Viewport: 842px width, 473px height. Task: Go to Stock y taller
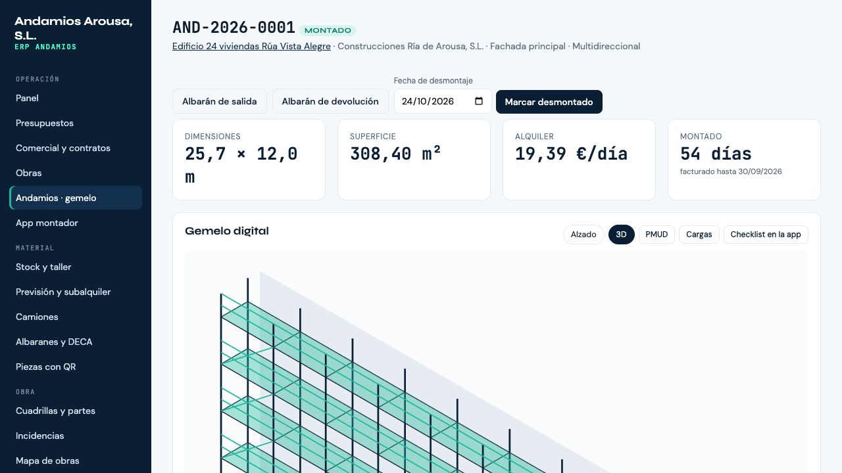click(76, 267)
